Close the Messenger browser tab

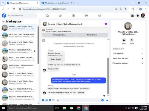pos(37,3)
